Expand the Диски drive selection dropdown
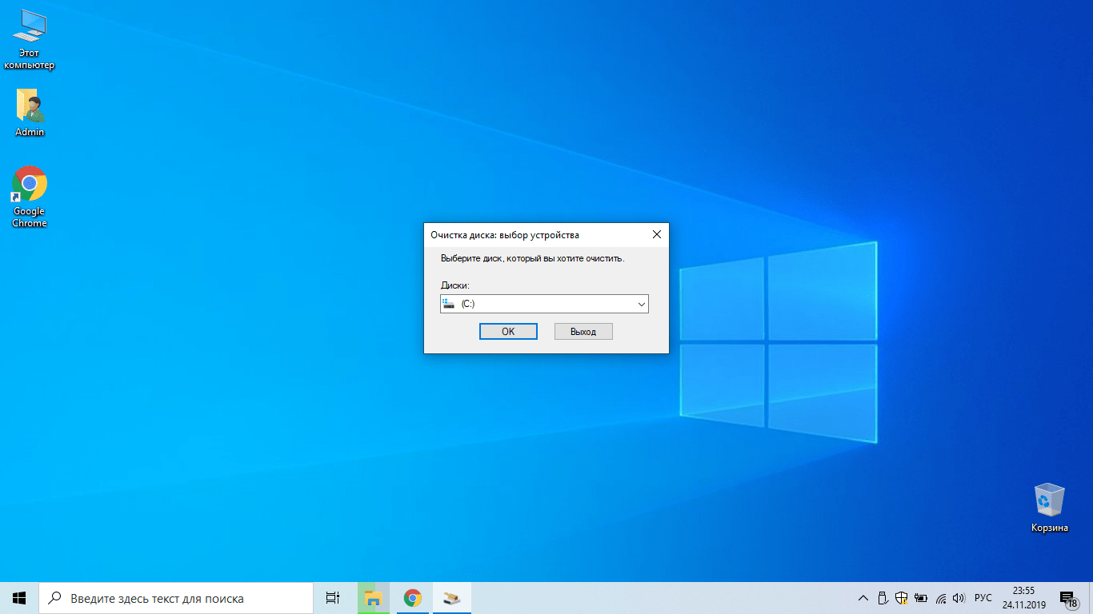The image size is (1093, 614). click(x=544, y=304)
